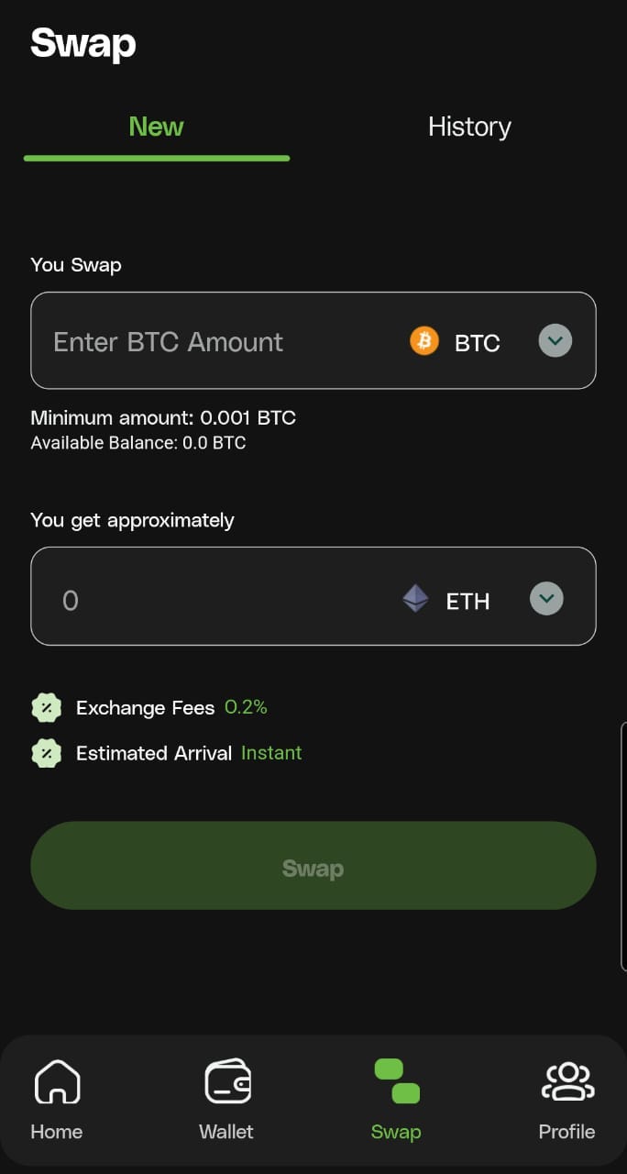Click the Exchange Fees percent badge icon

point(46,707)
